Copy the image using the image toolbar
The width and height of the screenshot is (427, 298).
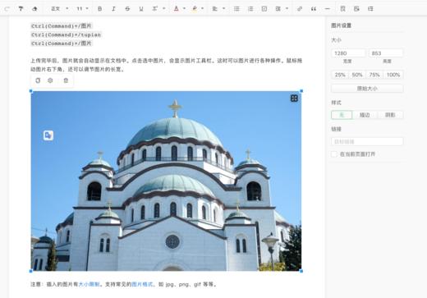(38, 80)
